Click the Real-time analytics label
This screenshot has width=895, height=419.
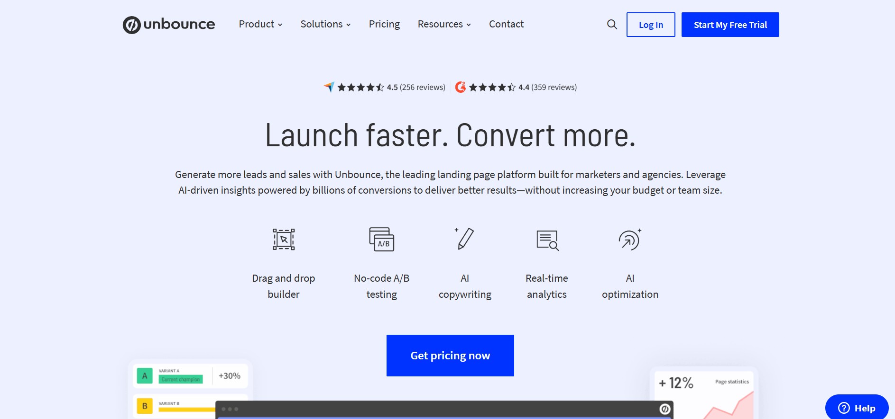[547, 286]
